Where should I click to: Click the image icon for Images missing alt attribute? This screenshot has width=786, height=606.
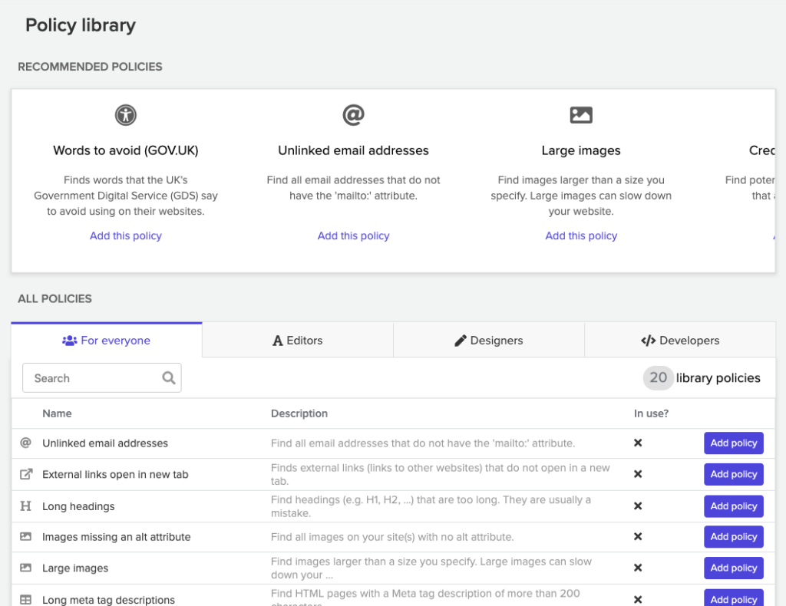pyautogui.click(x=25, y=536)
